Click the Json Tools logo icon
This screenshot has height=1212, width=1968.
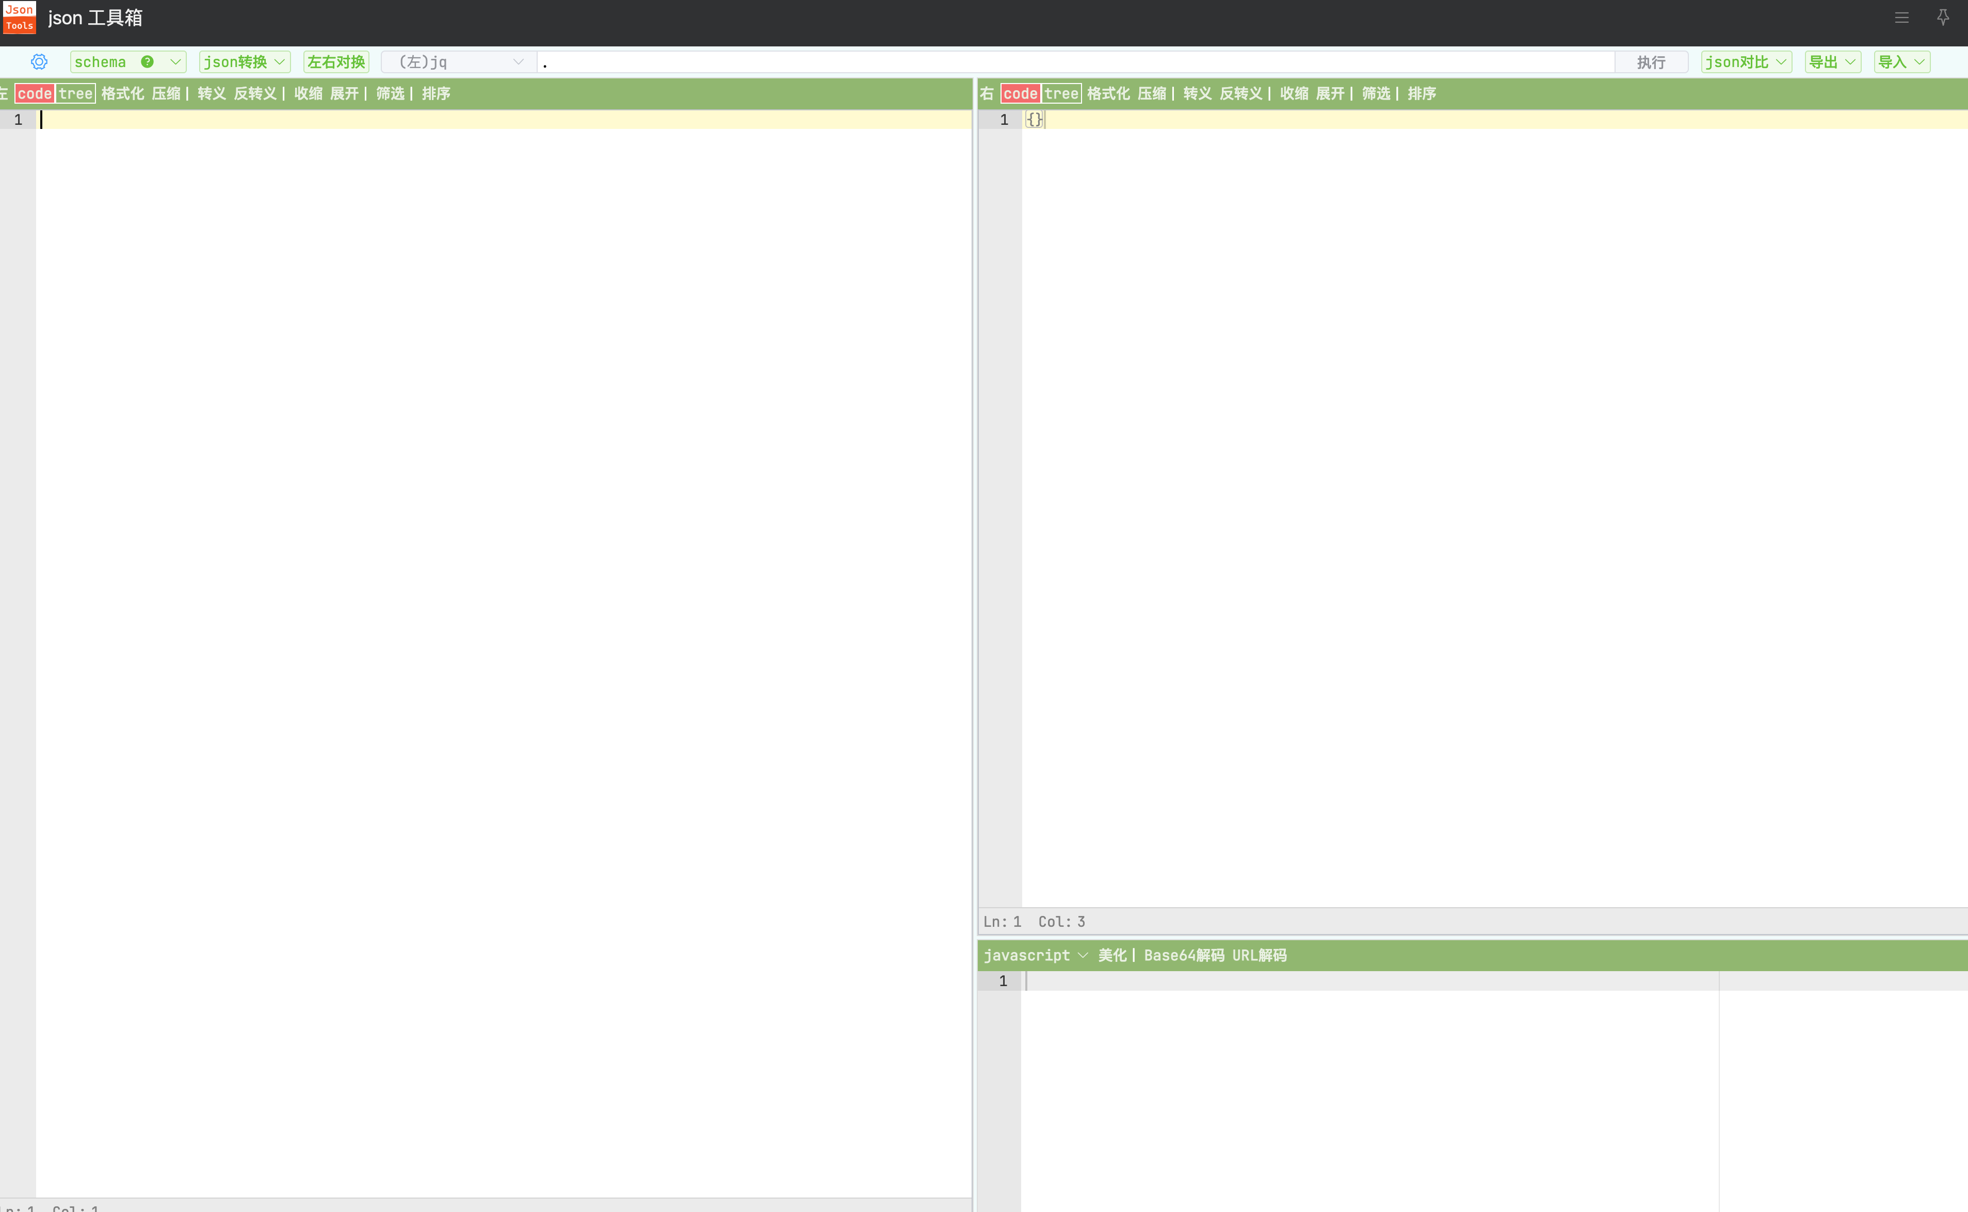point(19,18)
